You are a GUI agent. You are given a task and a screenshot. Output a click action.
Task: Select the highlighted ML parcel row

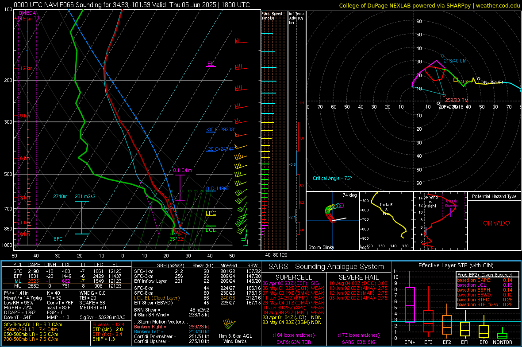click(67, 281)
